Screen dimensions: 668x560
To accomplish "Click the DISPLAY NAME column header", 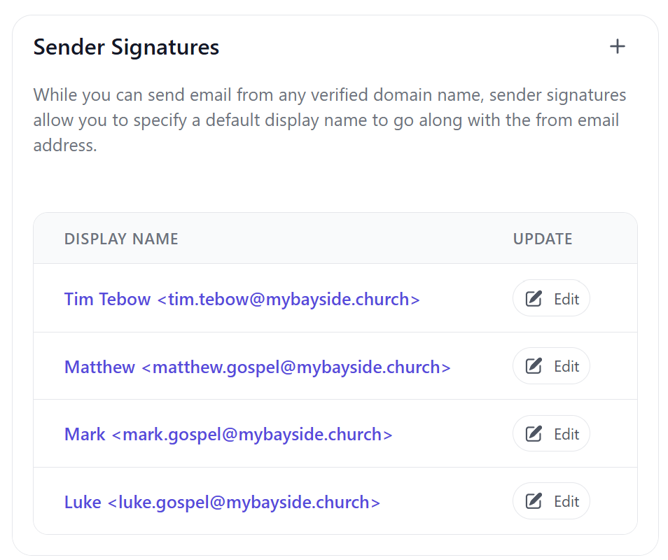I will coord(121,239).
